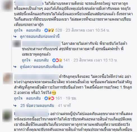Open the nested reply author's avatar
The image size is (137, 132).
pos(17,44)
